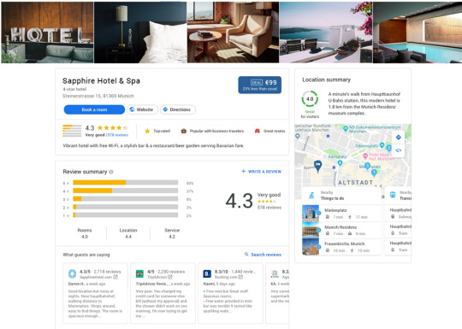The height and width of the screenshot is (329, 462).
Task: Click the hotel pin on the map
Action: click(317, 166)
